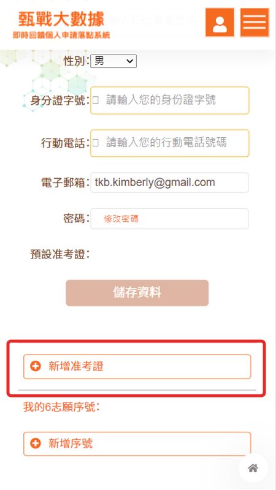This screenshot has height=490, width=276.
Task: Expand the 新增准考證 section
Action: [137, 366]
